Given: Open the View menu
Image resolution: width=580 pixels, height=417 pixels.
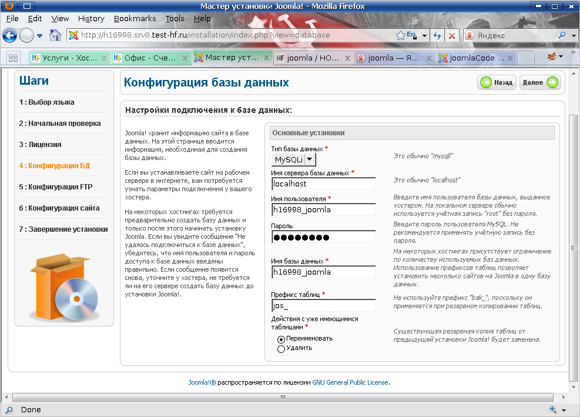Looking at the screenshot, I should (60, 18).
